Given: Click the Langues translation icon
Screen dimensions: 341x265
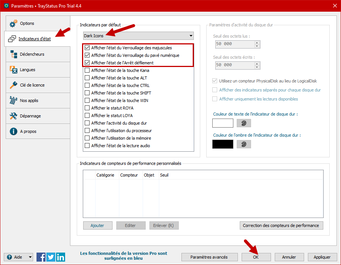Looking at the screenshot, I should pyautogui.click(x=13, y=70).
